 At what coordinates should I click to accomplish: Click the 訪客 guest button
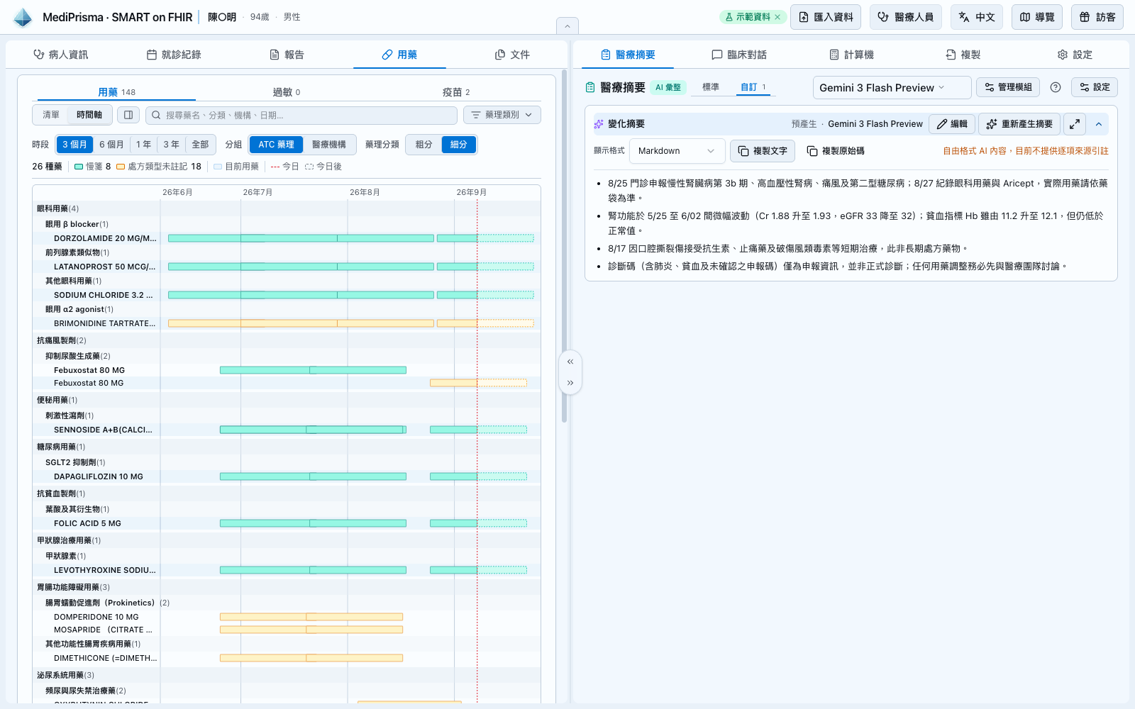point(1097,17)
